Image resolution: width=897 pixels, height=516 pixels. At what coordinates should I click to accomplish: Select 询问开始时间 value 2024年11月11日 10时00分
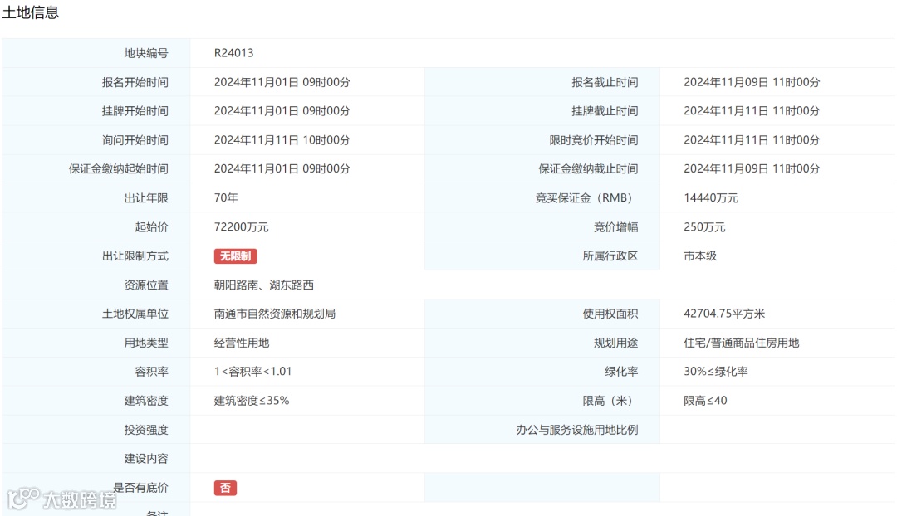coord(282,140)
